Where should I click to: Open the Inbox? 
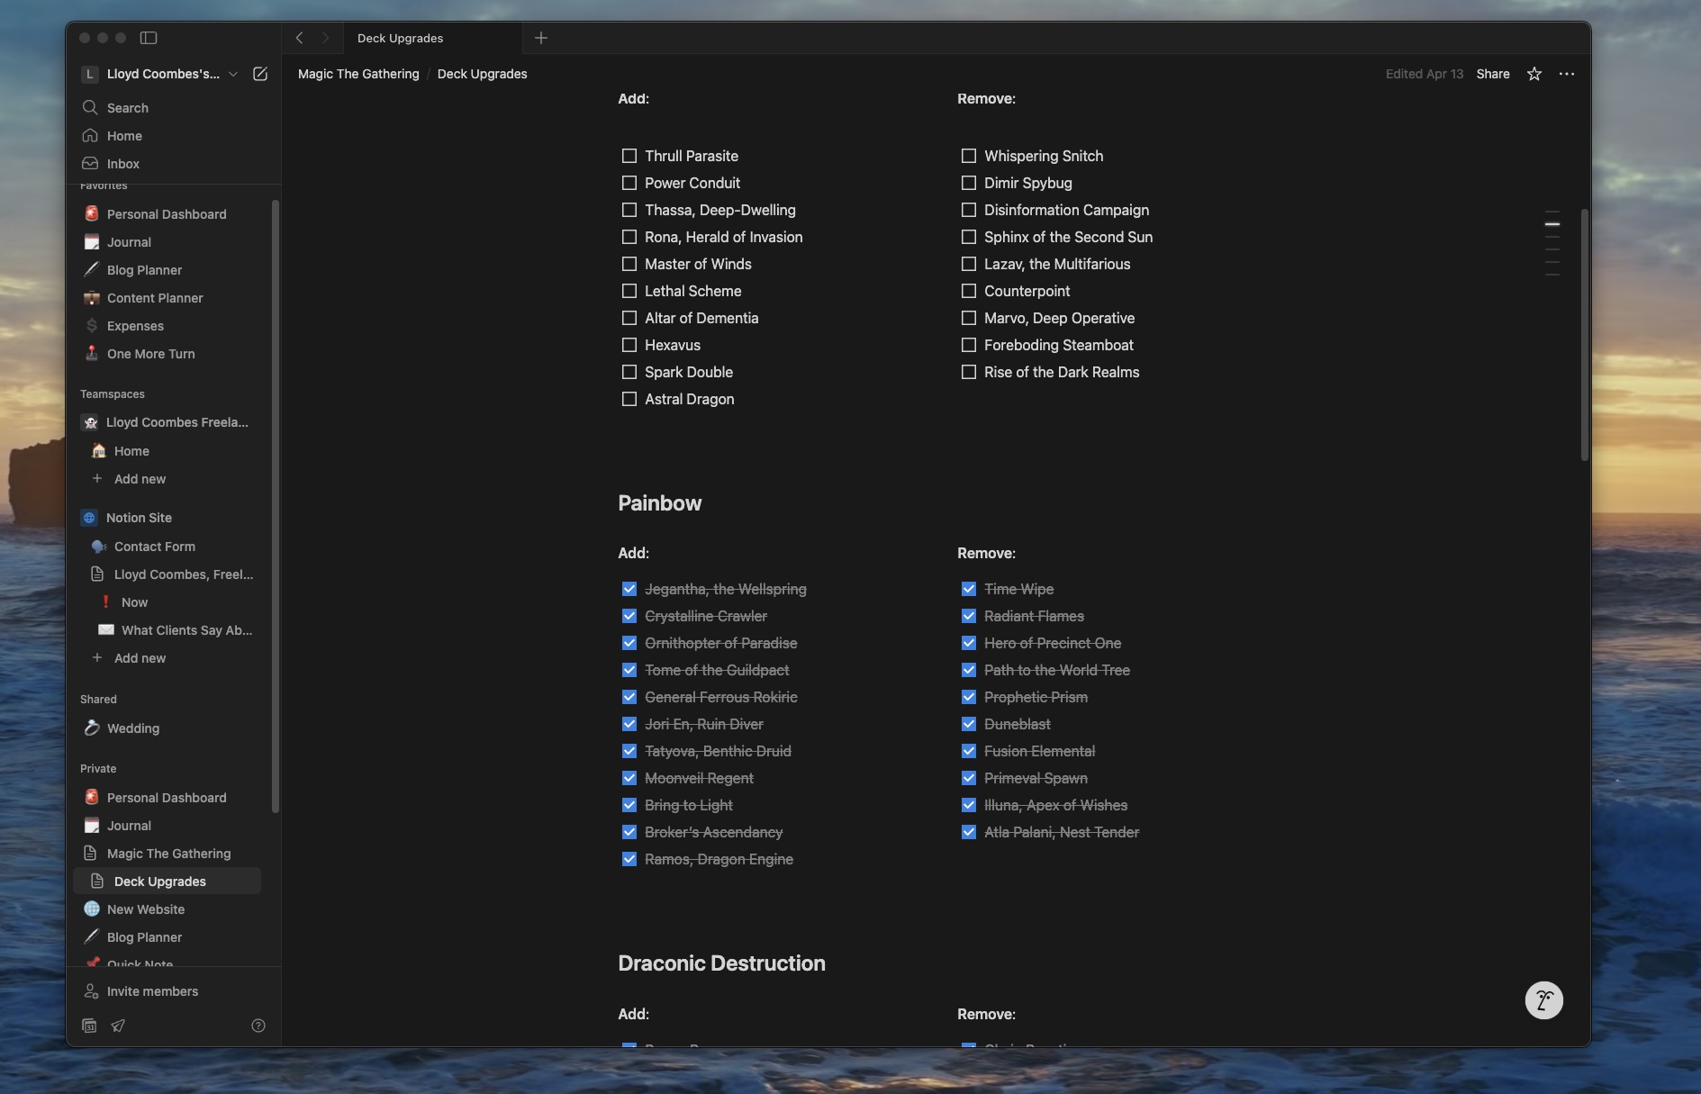coord(122,163)
